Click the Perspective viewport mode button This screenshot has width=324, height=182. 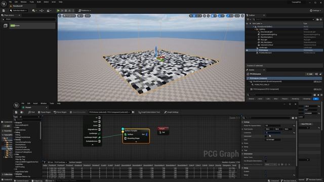click(69, 16)
